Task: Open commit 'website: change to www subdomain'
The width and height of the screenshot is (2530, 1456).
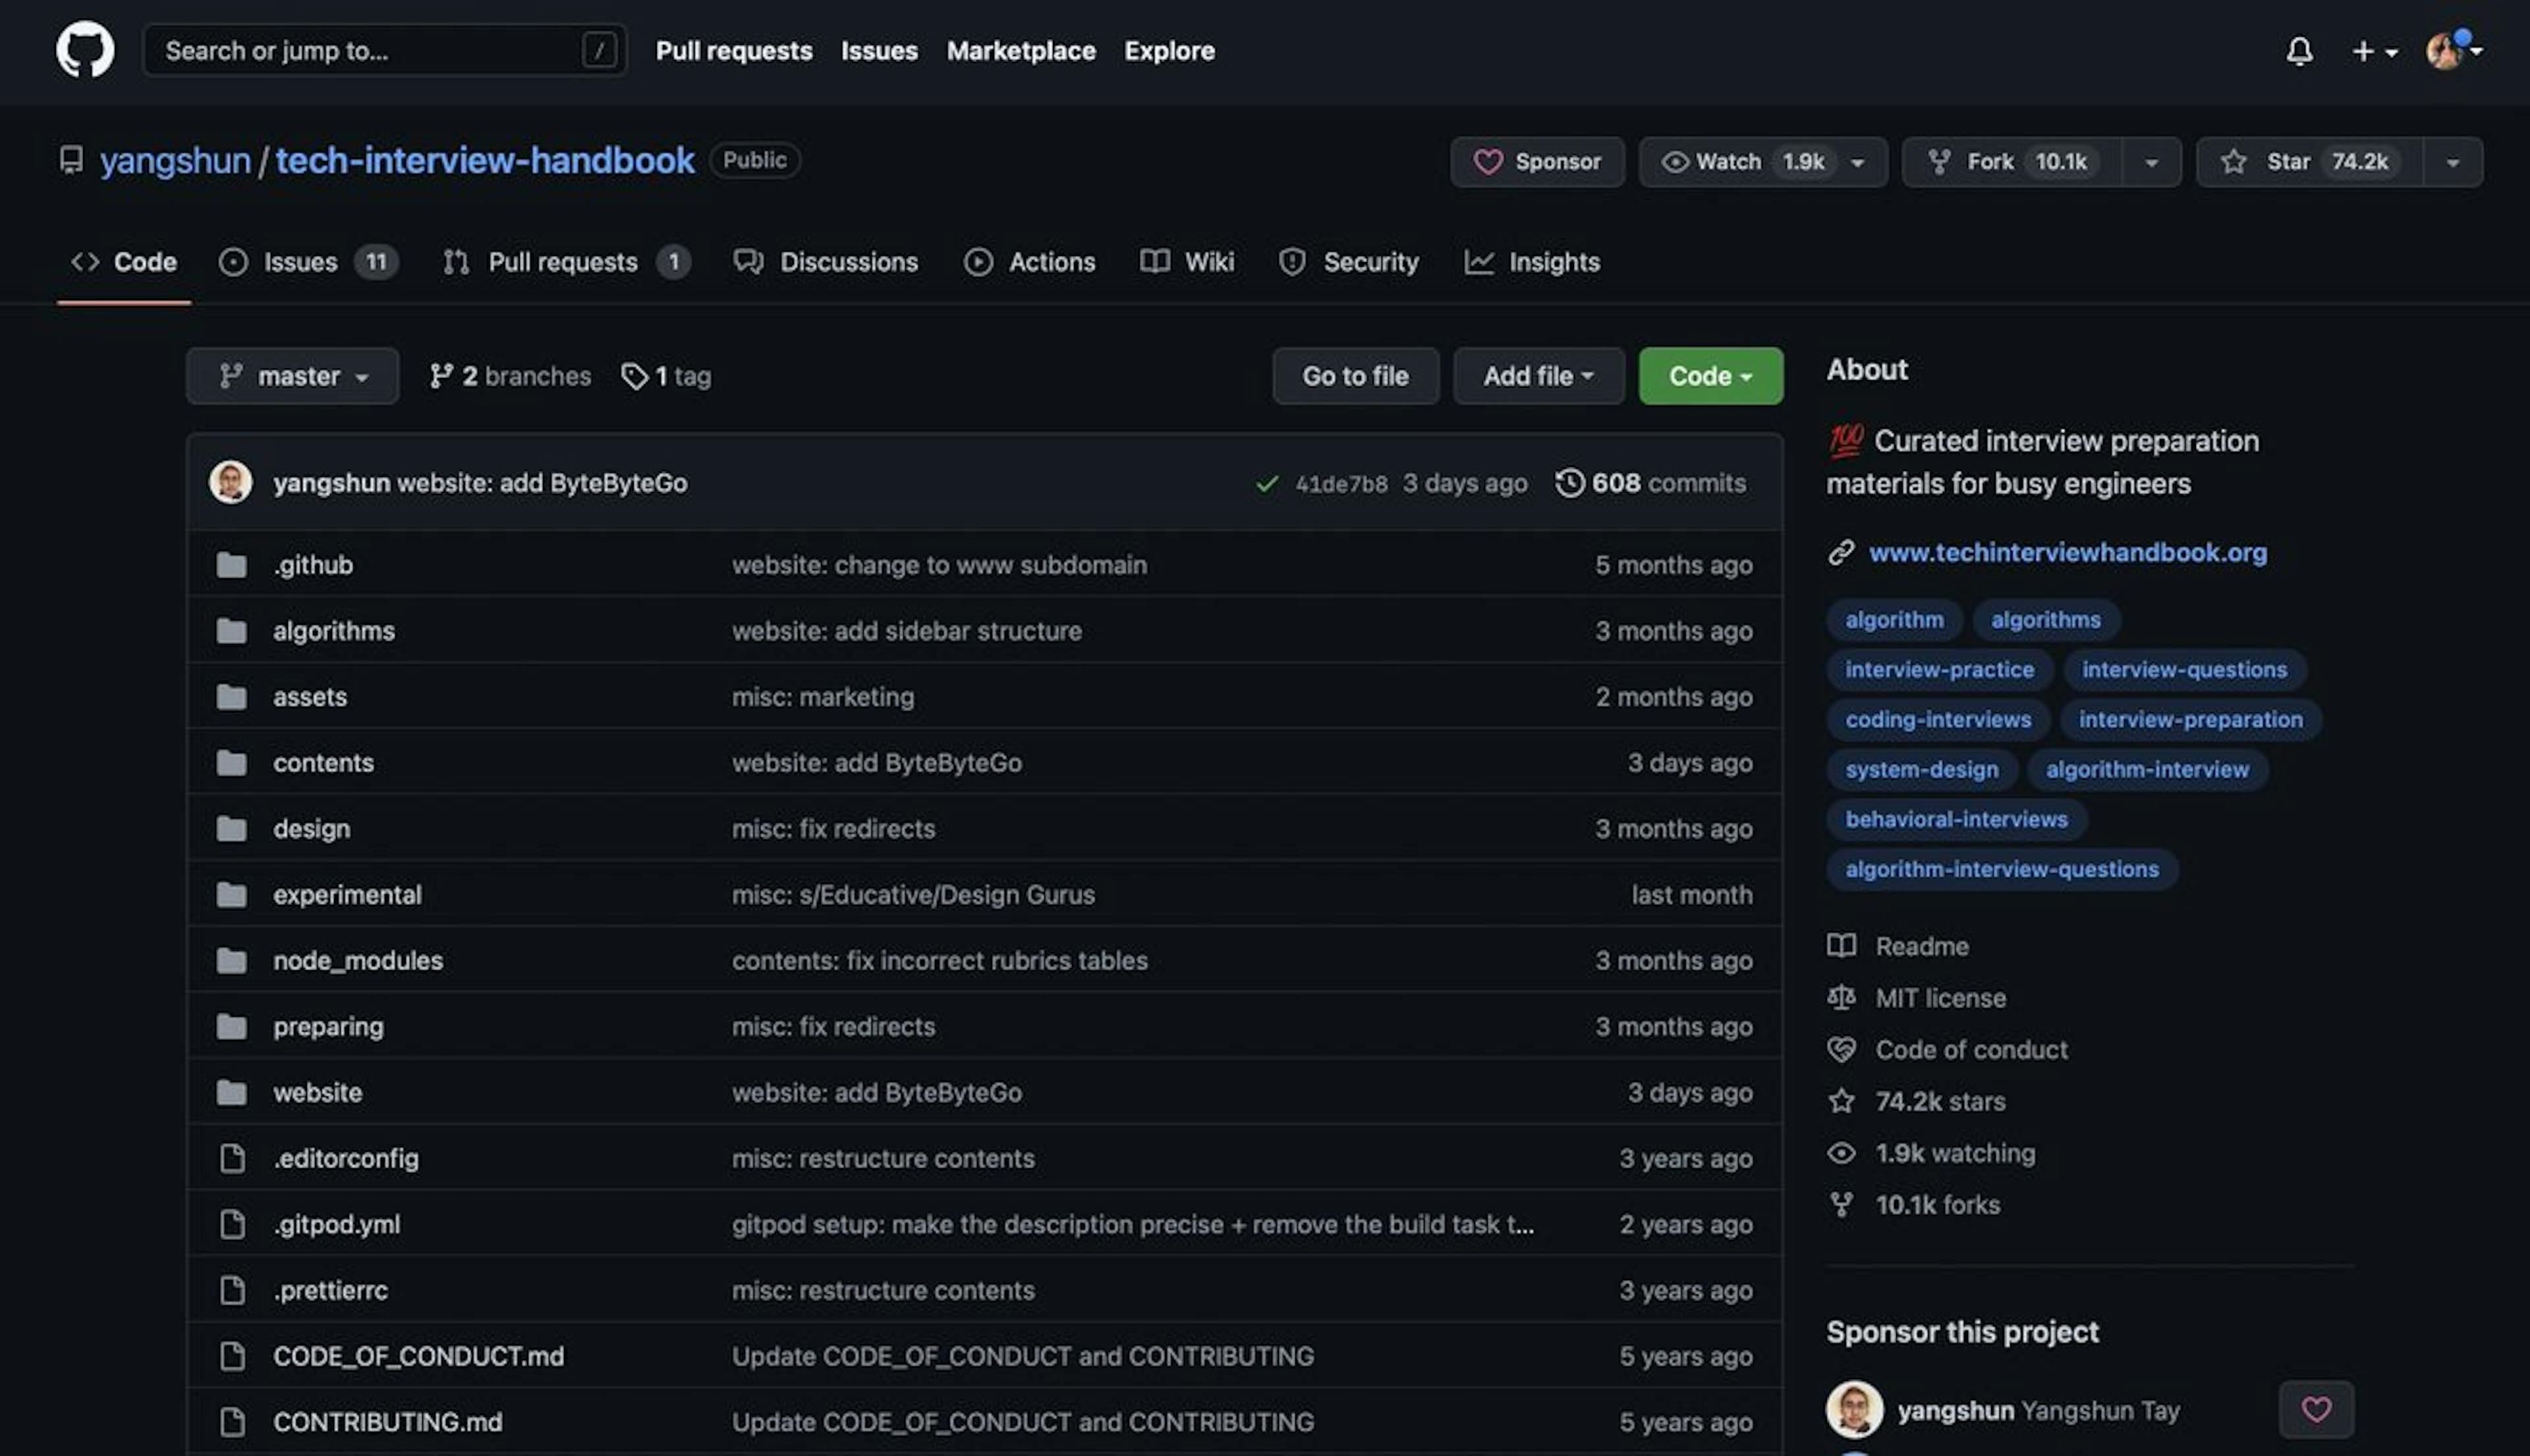Action: point(940,565)
